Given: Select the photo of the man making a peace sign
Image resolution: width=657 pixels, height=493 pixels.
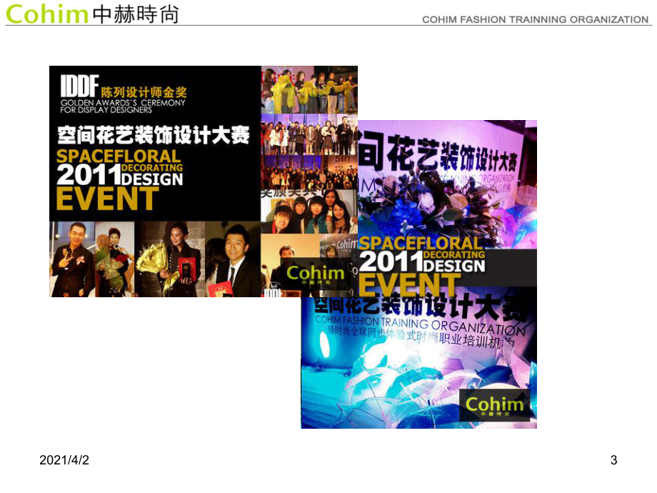Looking at the screenshot, I should (72, 259).
